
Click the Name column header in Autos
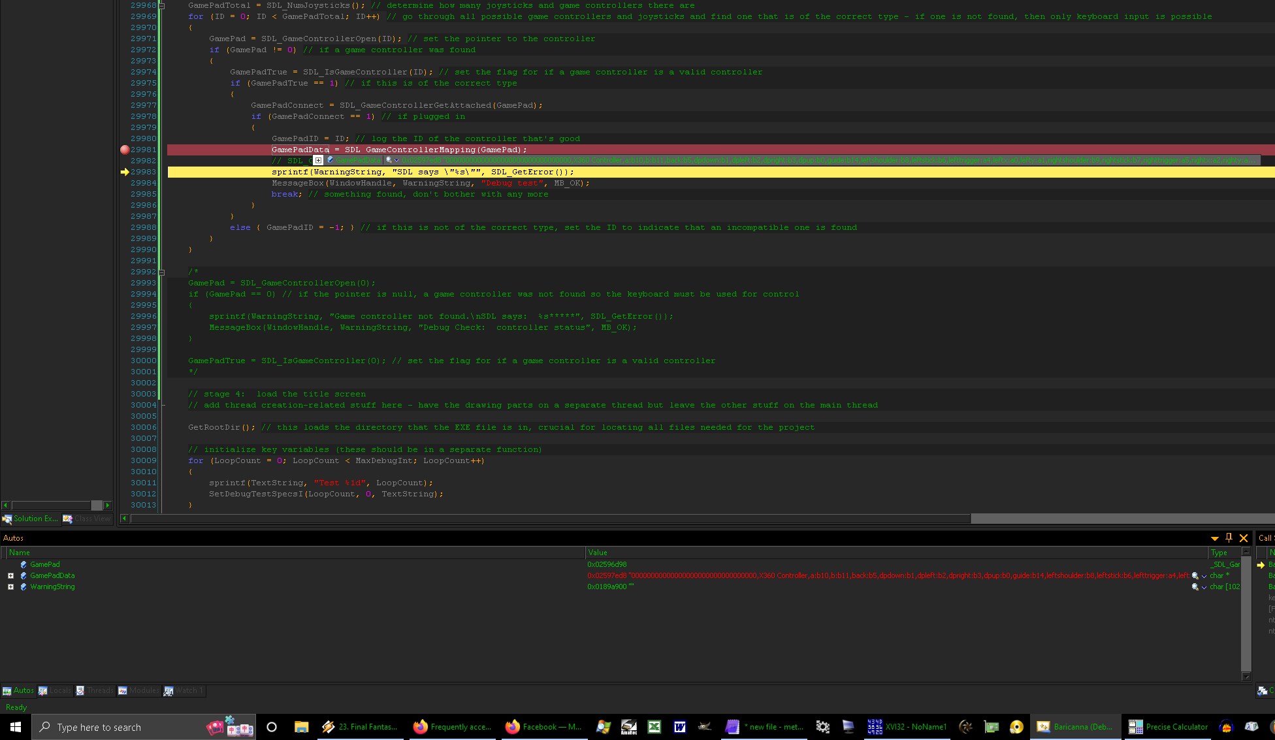pos(295,553)
